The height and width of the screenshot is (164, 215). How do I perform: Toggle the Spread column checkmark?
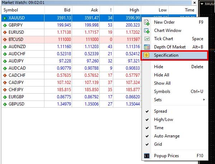pos(160,111)
